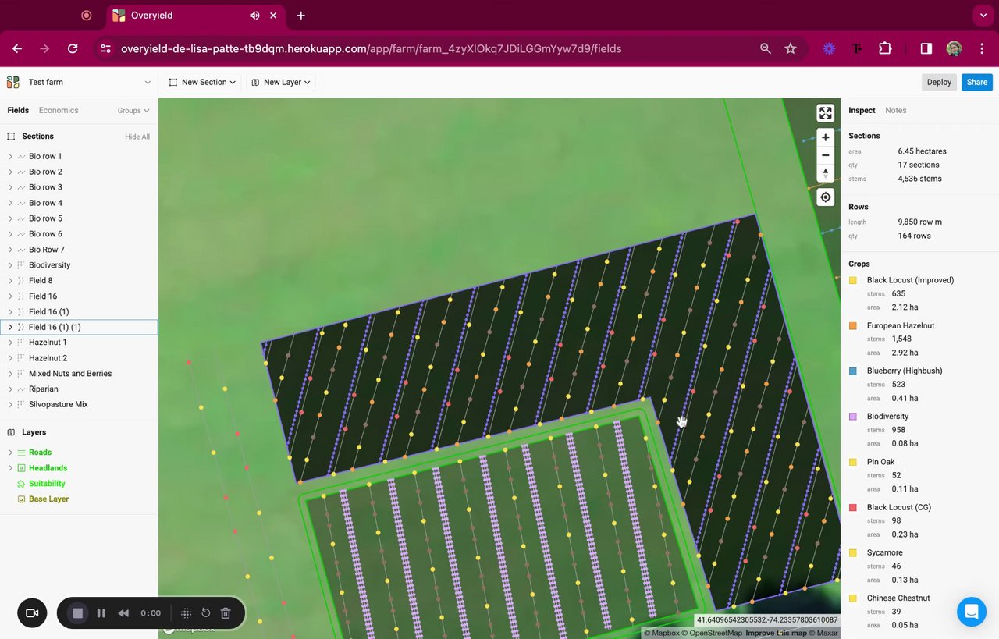The height and width of the screenshot is (639, 999).
Task: Toggle the browser side panel
Action: [926, 48]
